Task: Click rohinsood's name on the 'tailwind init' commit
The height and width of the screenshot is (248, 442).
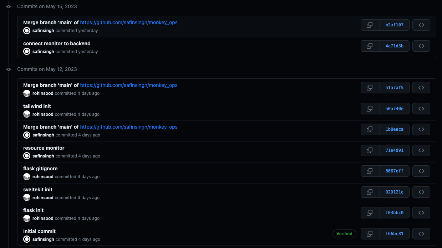Action: click(x=43, y=114)
